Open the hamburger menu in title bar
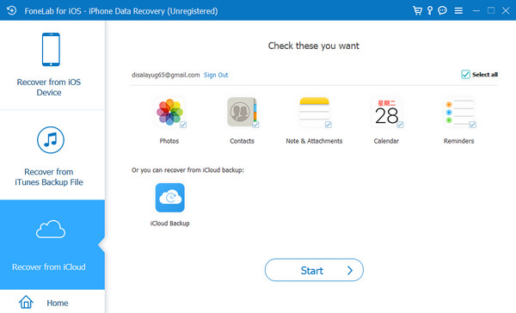The height and width of the screenshot is (313, 516). pos(458,11)
